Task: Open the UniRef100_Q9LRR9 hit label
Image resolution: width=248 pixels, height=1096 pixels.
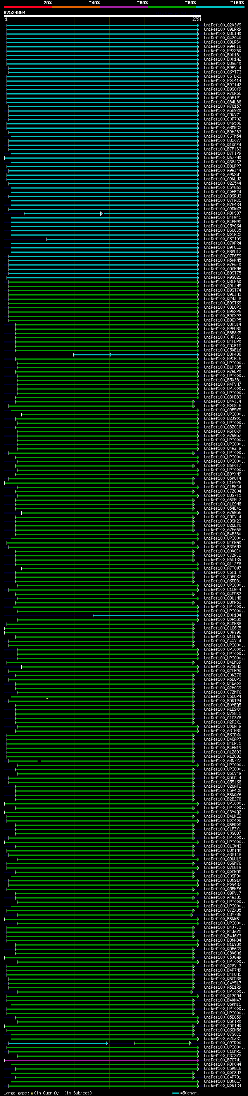Action: (x=222, y=30)
